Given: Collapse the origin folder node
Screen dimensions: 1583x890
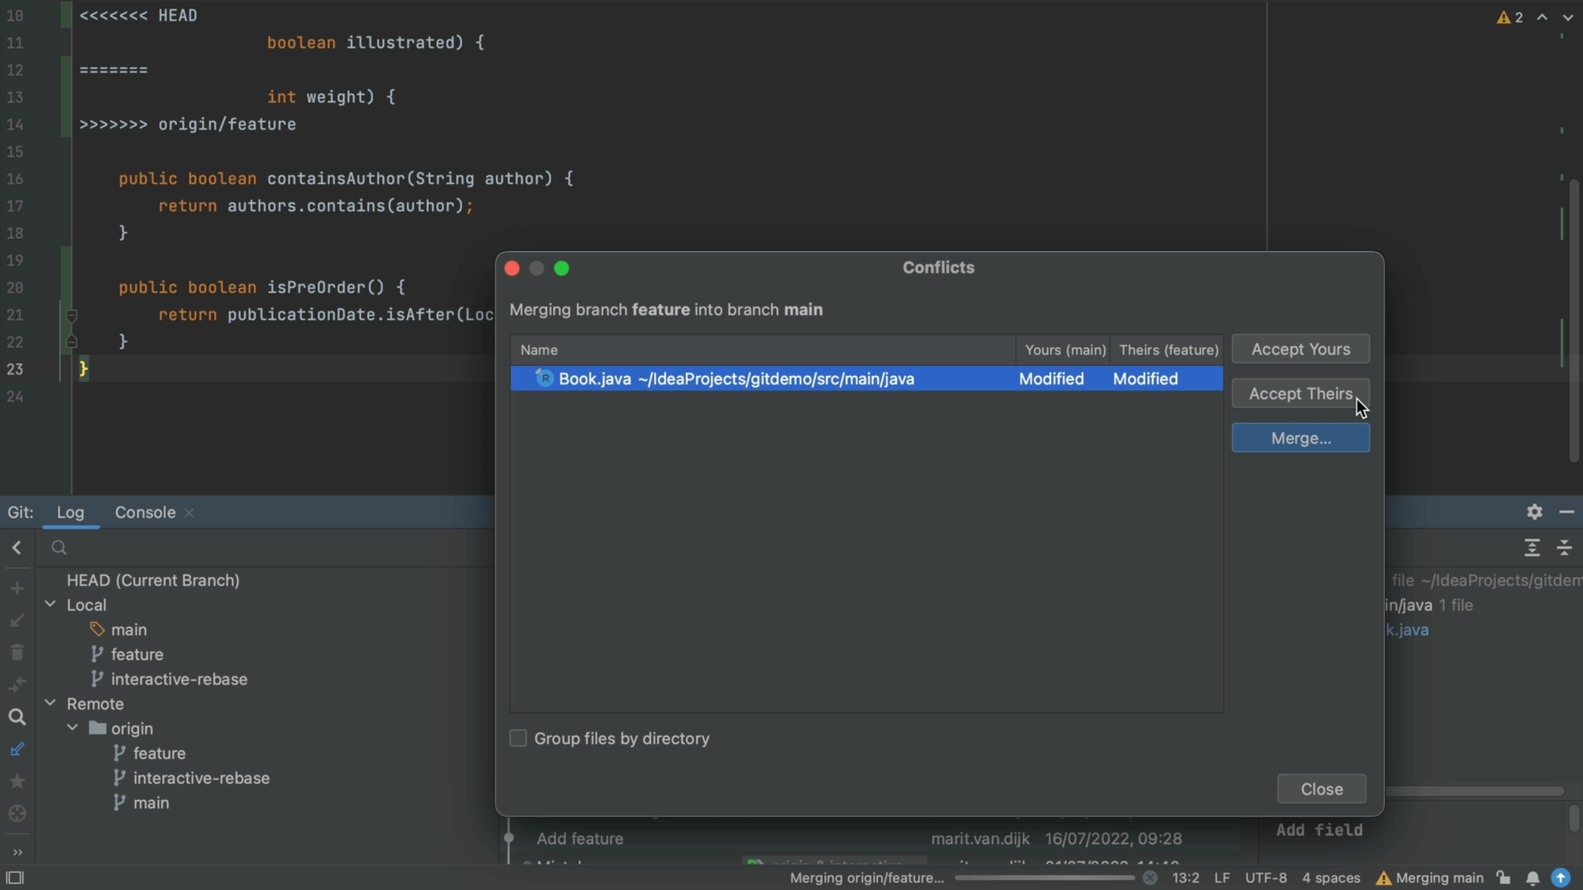Looking at the screenshot, I should pyautogui.click(x=73, y=728).
